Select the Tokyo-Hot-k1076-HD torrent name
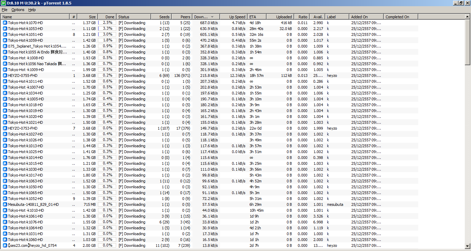This screenshot has height=251, width=471. click(26, 222)
